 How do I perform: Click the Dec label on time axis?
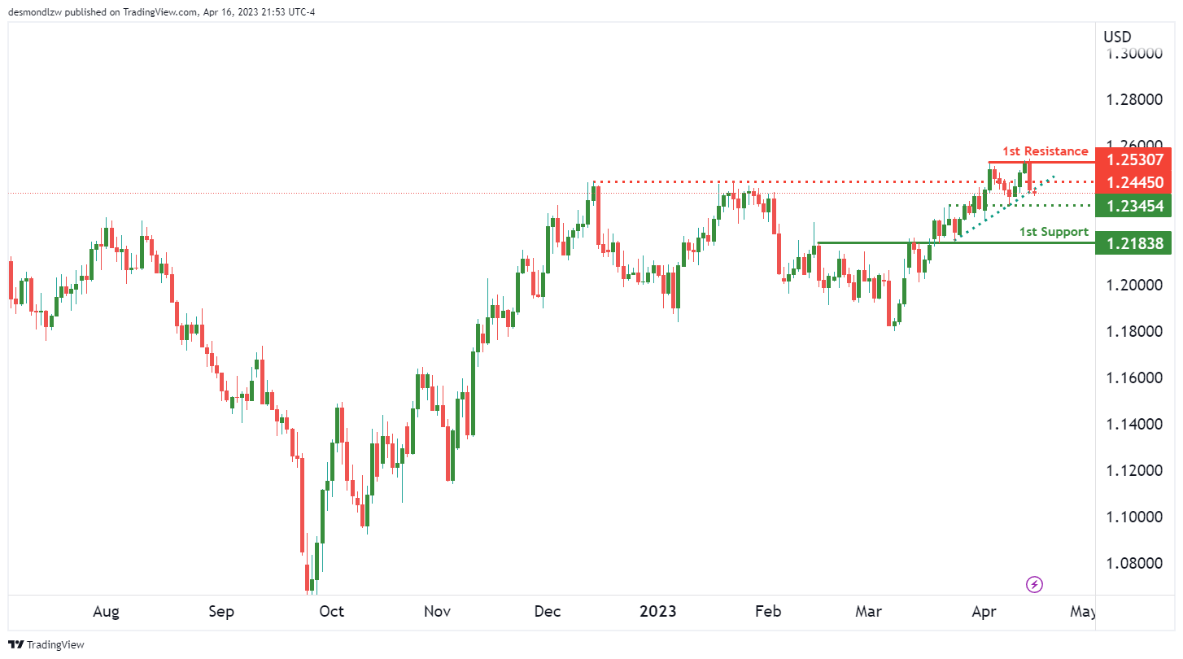548,612
